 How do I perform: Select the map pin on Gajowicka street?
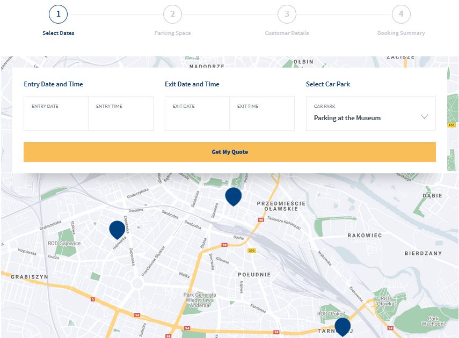point(117,230)
